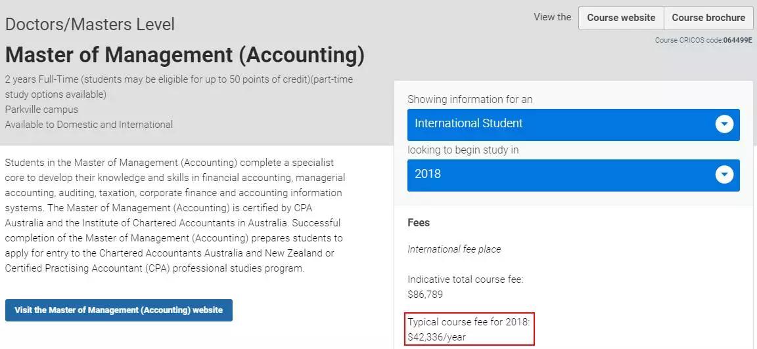Click the 'View the' label
The width and height of the screenshot is (757, 349).
[553, 17]
